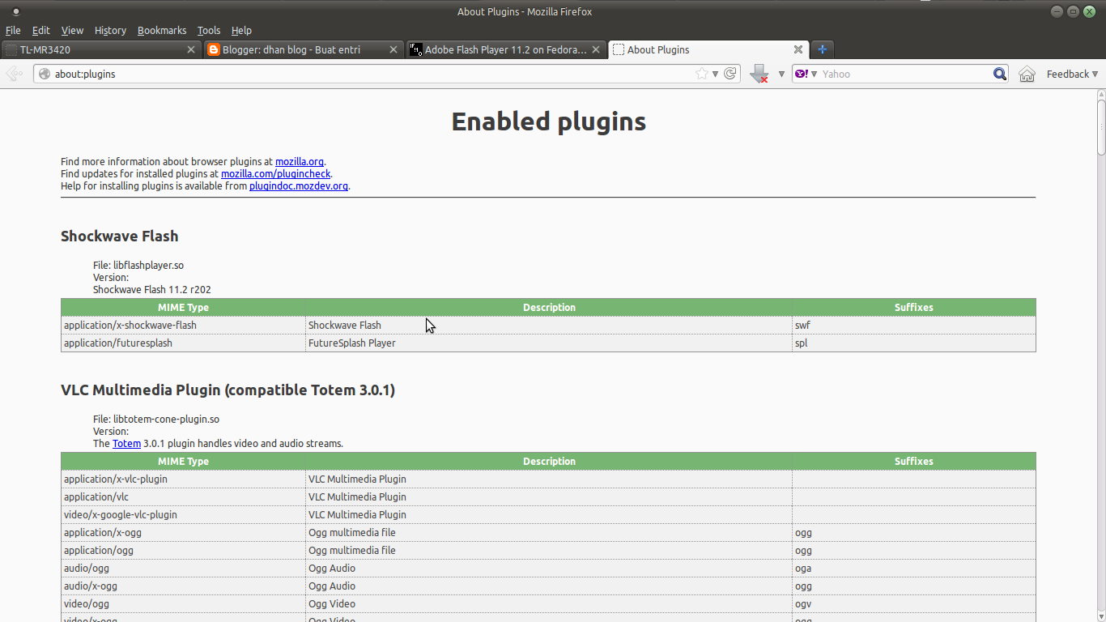Screen dimensions: 1106x622
Task: Click the swf suffix cell
Action: point(914,325)
